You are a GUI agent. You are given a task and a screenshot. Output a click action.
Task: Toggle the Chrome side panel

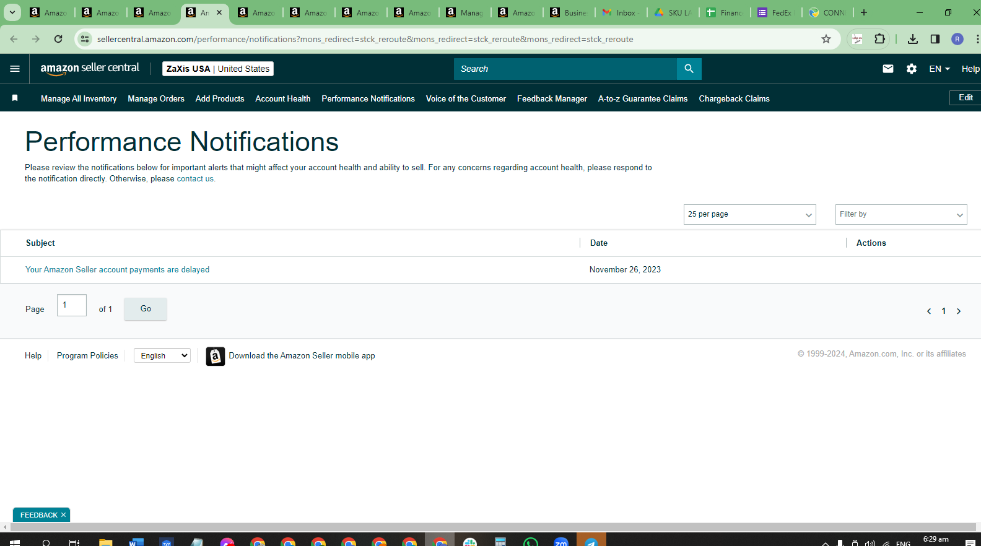pyautogui.click(x=935, y=39)
